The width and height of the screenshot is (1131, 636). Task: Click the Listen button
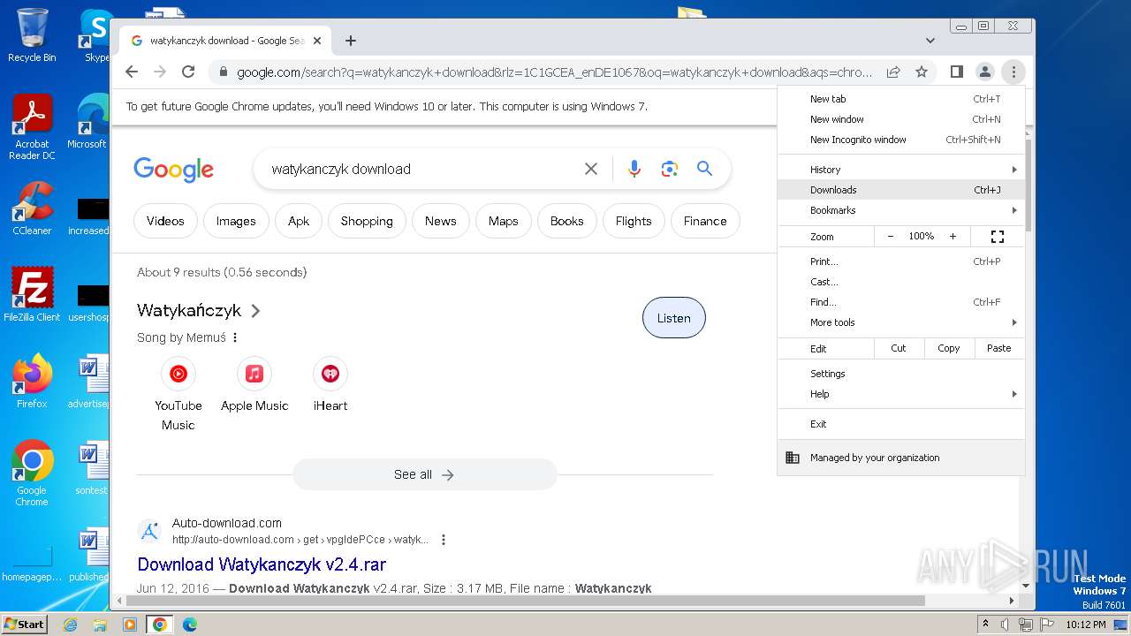[673, 318]
